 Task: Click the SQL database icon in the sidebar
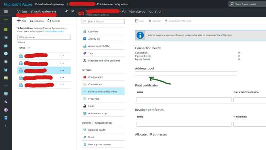coord(6,118)
